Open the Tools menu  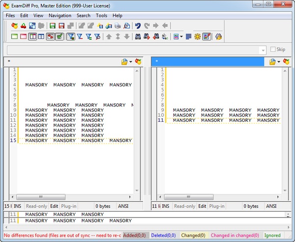[101, 15]
